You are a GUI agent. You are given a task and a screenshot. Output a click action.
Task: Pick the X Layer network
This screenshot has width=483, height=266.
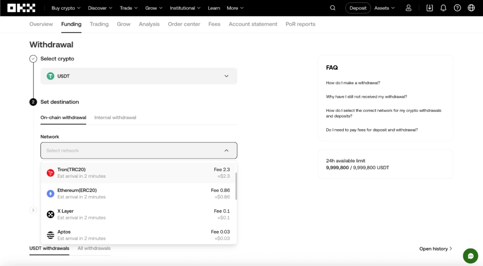tap(138, 214)
